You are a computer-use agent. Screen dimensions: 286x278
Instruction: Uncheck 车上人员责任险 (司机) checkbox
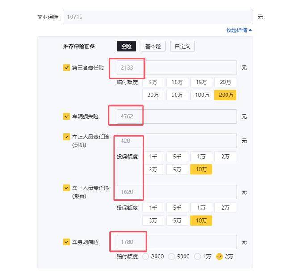[x=67, y=137]
